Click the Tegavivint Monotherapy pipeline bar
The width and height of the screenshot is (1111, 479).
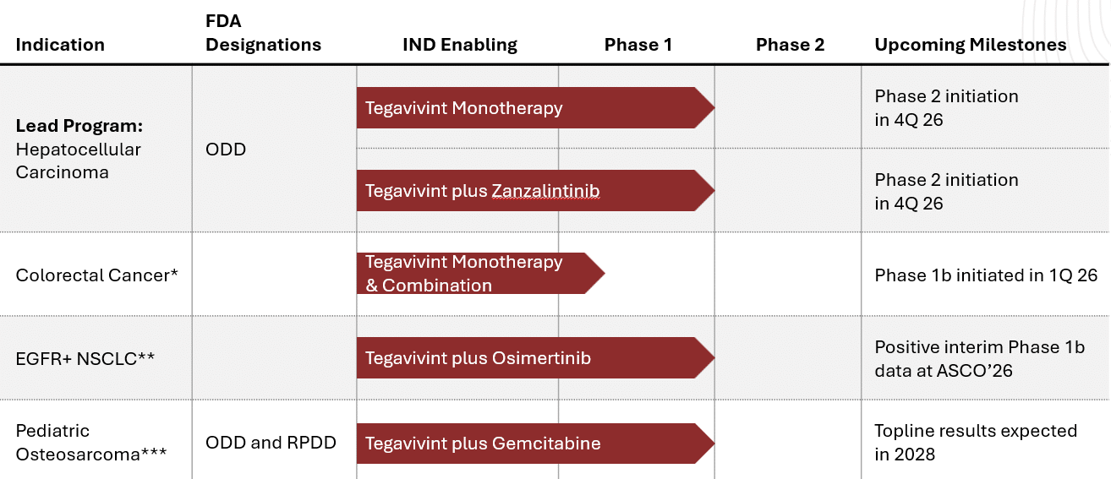tap(535, 108)
